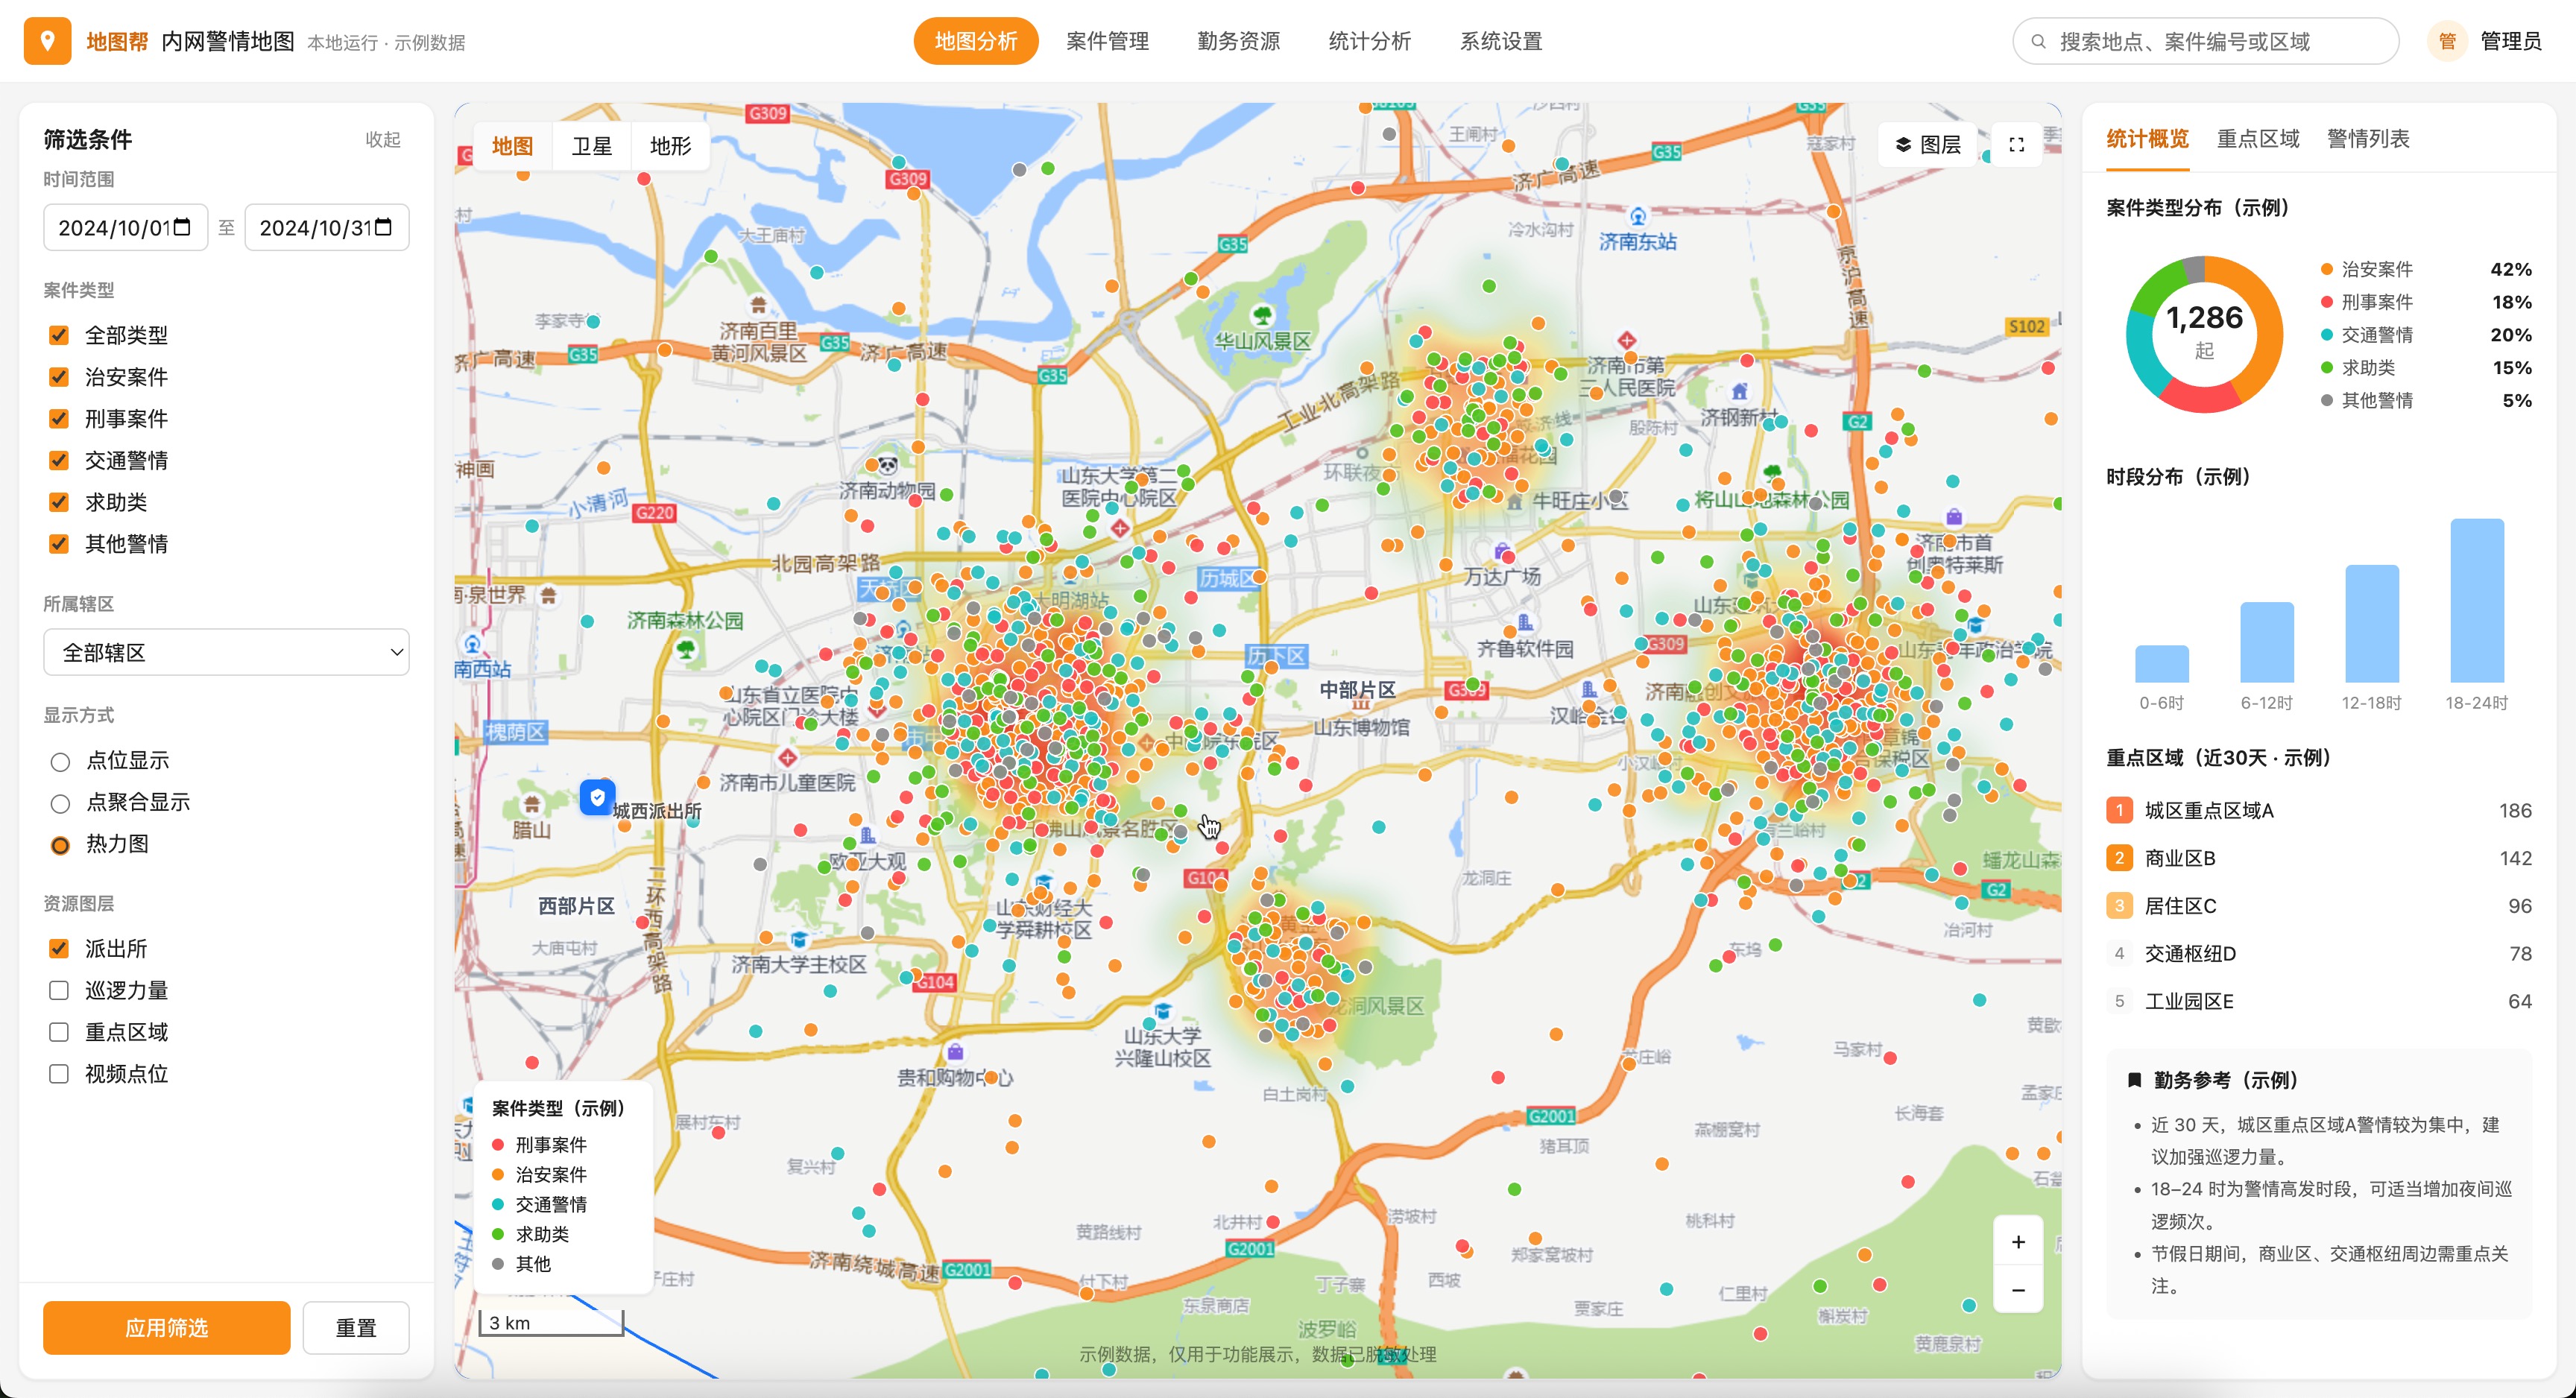Focus the search box for 地点、案件编号

coord(2205,41)
